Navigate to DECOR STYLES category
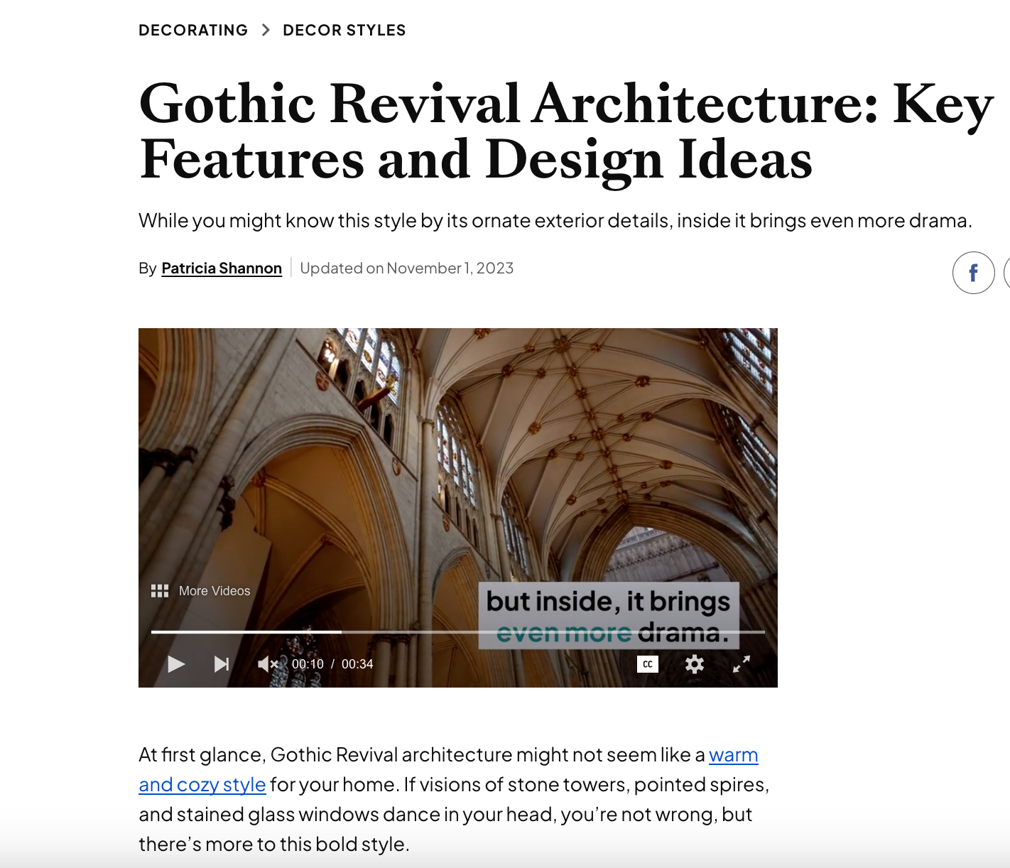Image resolution: width=1010 pixels, height=868 pixels. [x=344, y=30]
